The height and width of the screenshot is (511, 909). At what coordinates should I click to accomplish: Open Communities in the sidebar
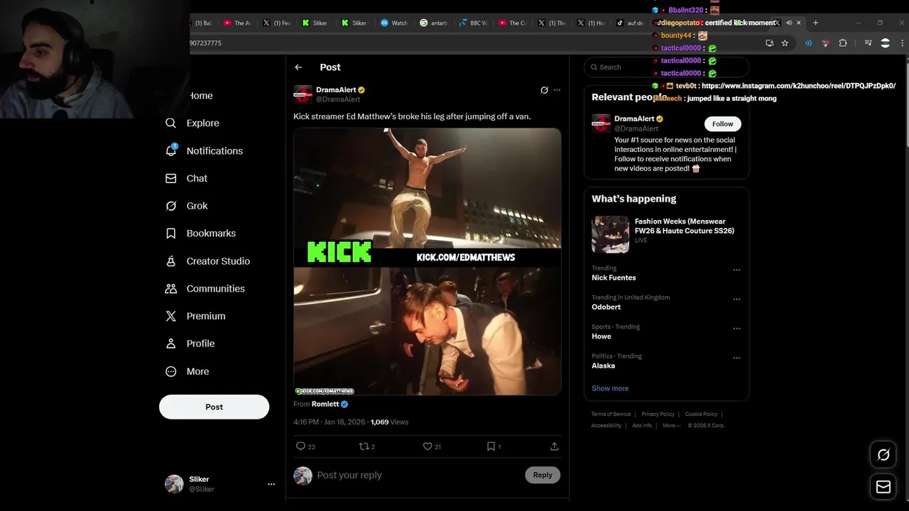205,289
